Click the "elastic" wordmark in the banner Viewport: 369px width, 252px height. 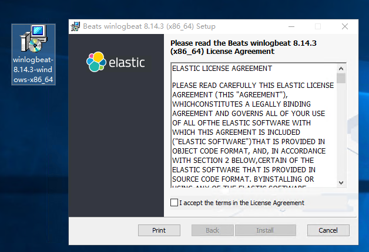[x=126, y=62]
